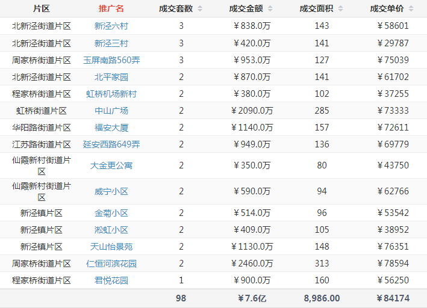Sort by 成交金额 arrow icon
Viewport: 427px width, 308px height.
point(270,8)
